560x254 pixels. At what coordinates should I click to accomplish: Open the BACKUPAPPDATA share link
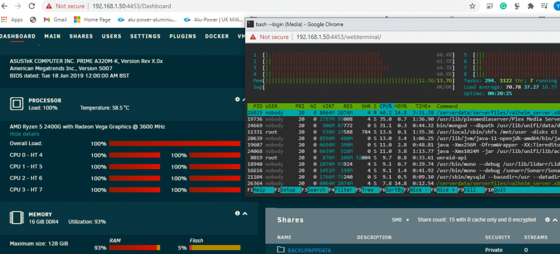[310, 250]
